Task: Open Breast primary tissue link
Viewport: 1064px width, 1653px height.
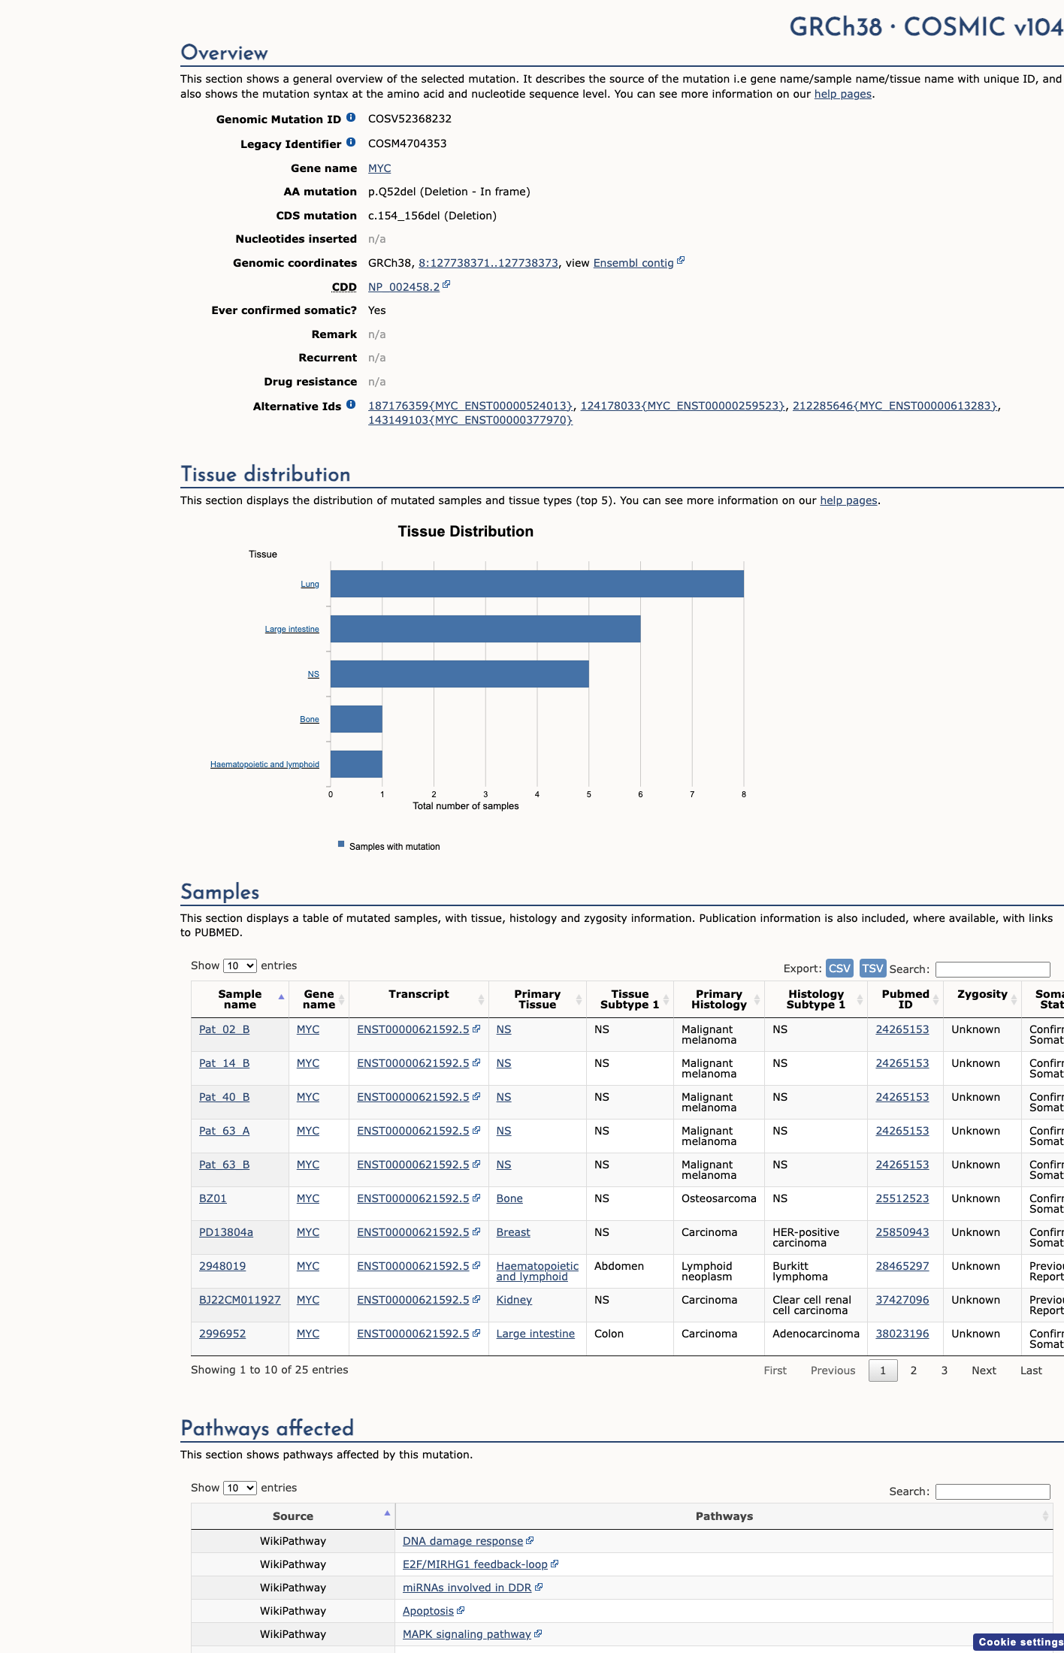Action: (513, 1232)
